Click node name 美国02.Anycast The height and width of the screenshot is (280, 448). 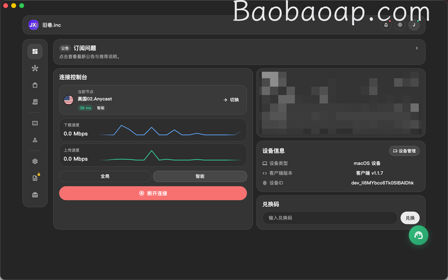pos(95,99)
